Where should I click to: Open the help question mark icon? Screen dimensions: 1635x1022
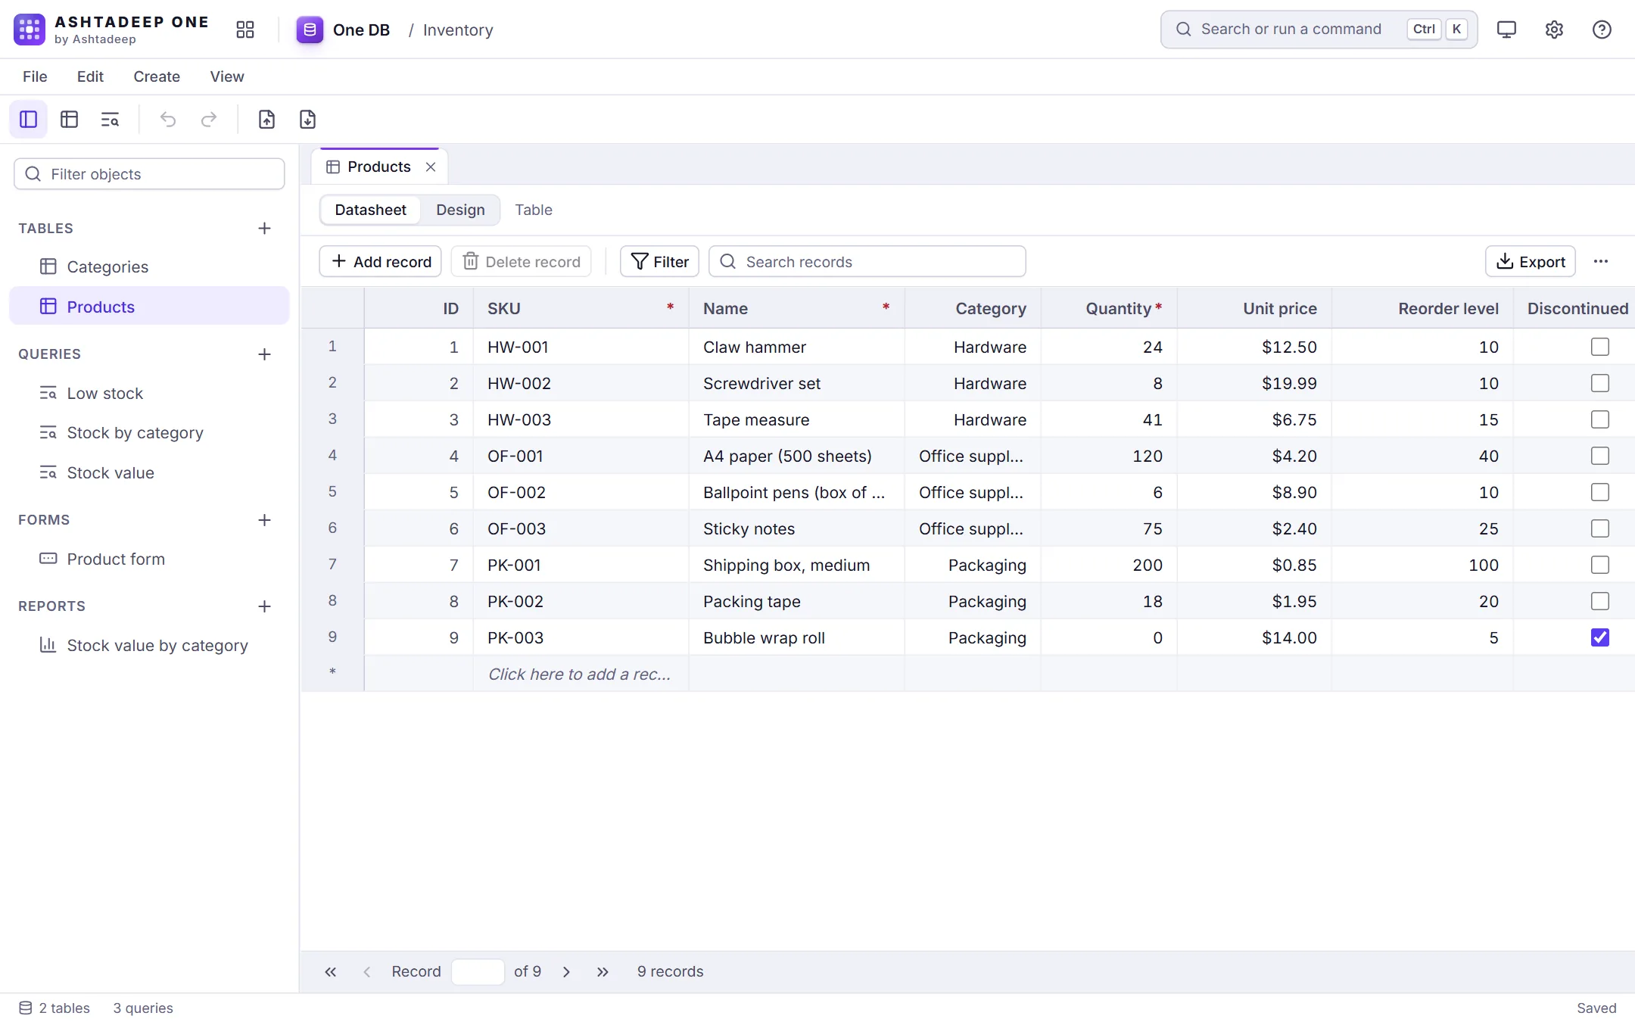click(x=1602, y=30)
